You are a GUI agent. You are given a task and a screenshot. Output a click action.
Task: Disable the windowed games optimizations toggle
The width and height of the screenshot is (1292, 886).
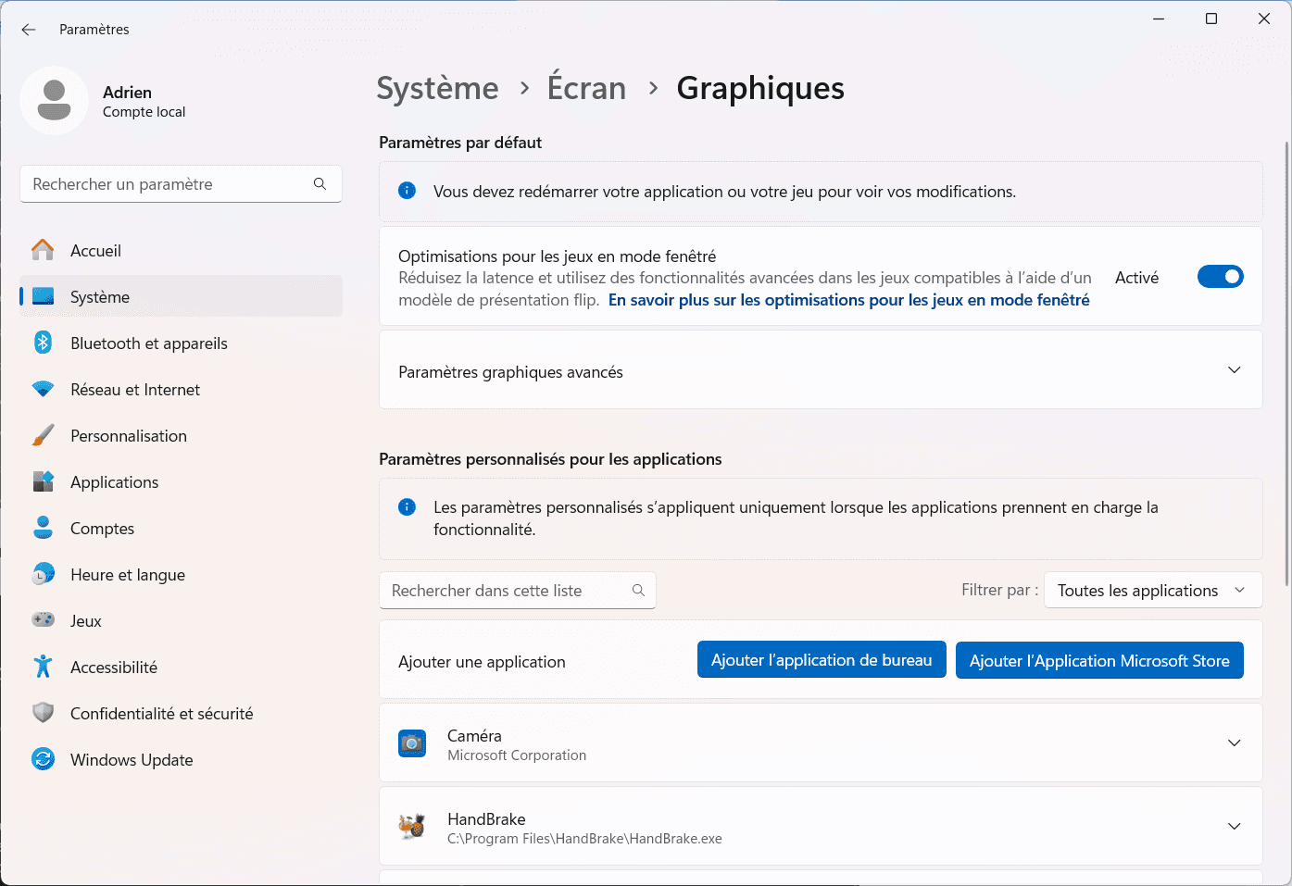1220,277
